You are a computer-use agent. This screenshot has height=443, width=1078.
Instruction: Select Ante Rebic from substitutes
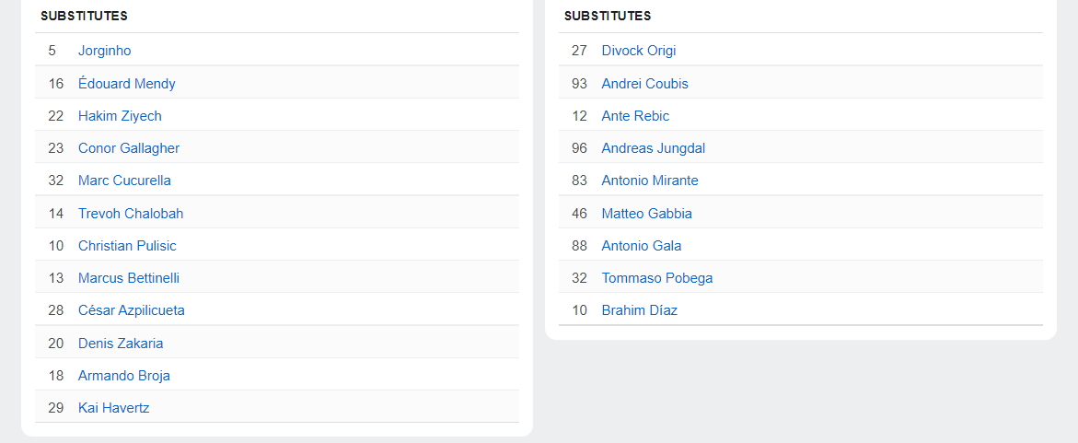(x=635, y=116)
